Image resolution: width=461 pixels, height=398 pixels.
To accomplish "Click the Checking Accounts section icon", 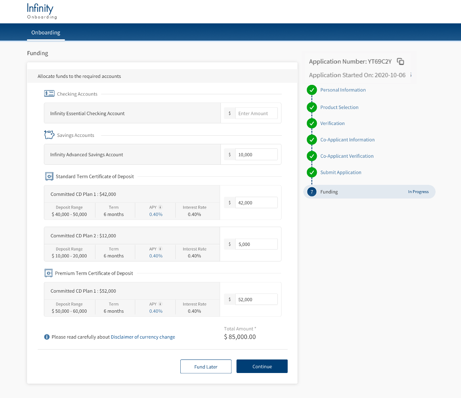I will 49,93.
